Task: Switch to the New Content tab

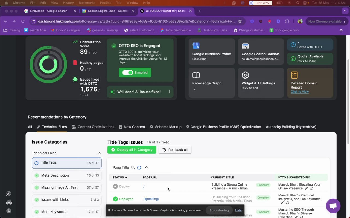Action: click(x=132, y=127)
